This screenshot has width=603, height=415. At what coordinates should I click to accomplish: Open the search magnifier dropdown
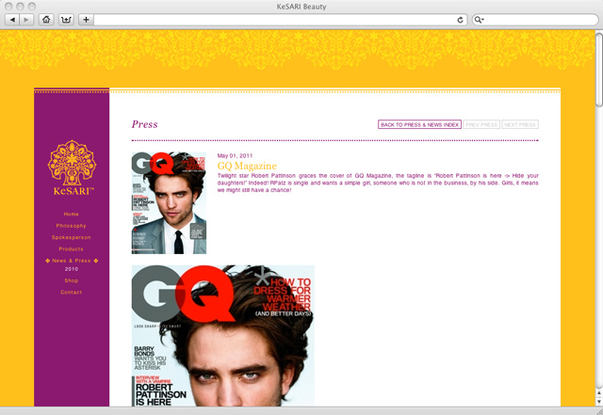(x=479, y=20)
